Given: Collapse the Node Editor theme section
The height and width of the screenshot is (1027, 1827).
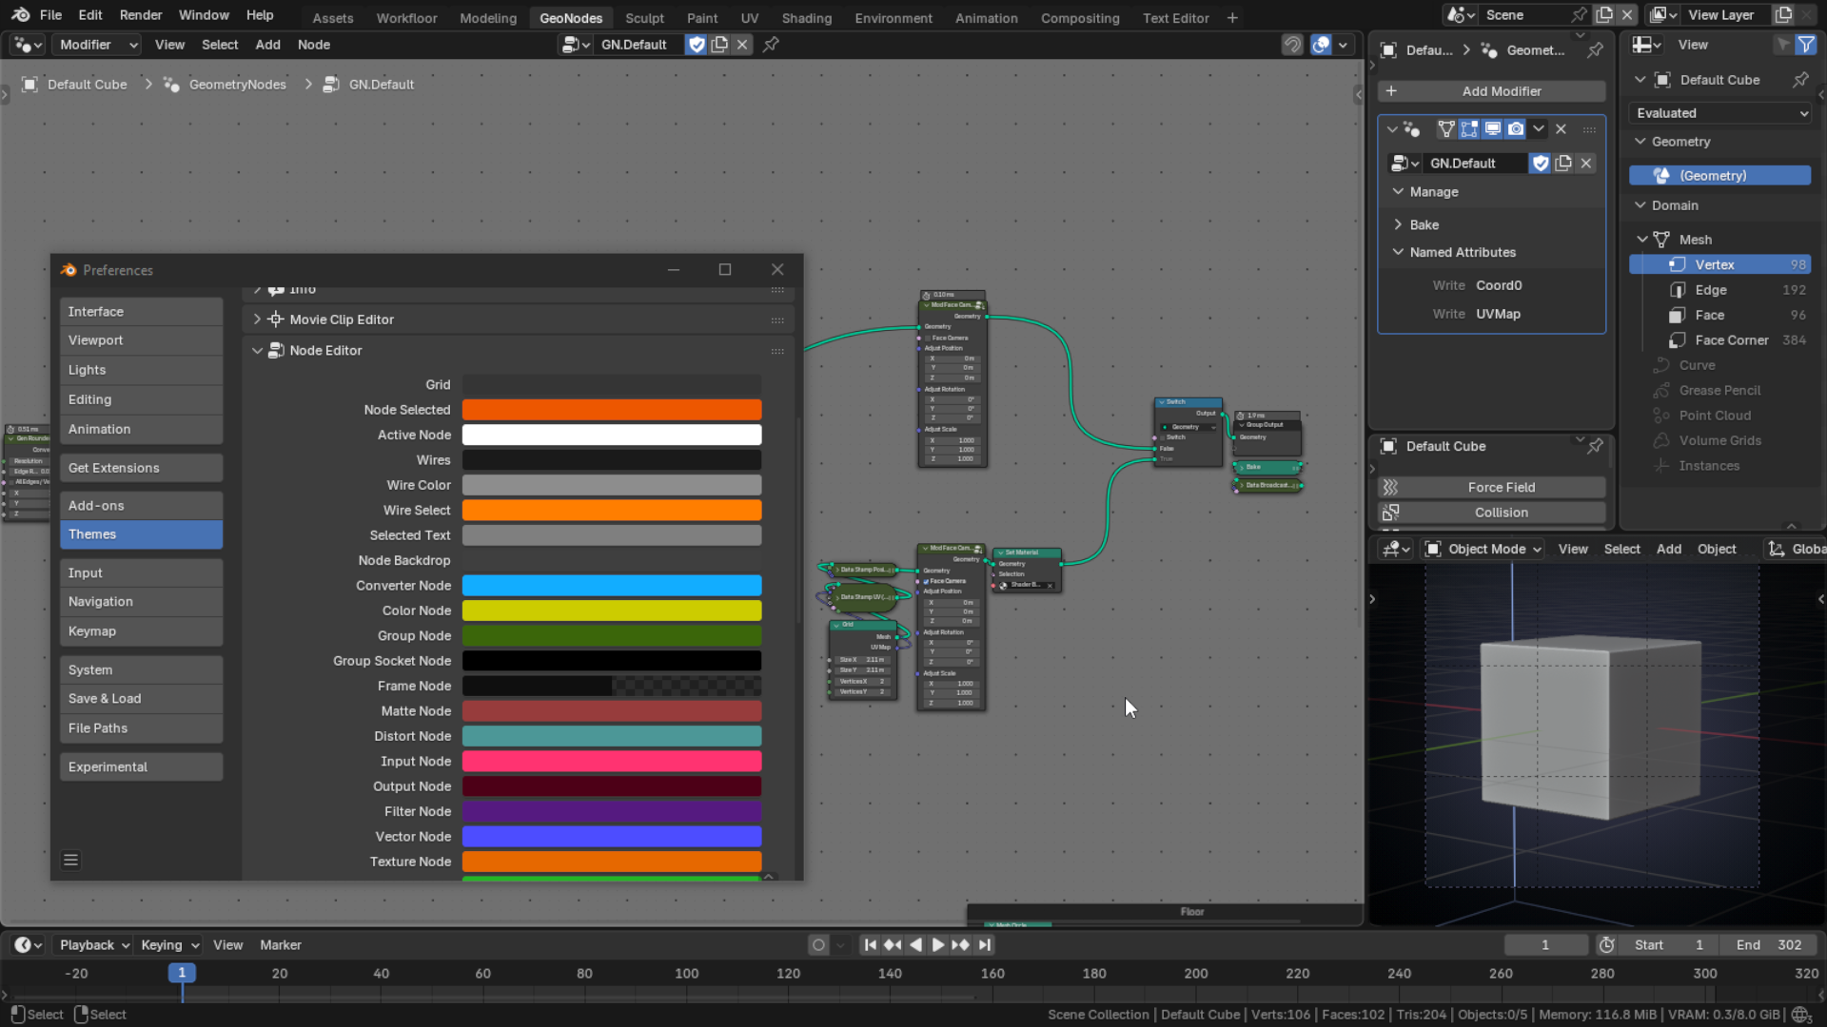Looking at the screenshot, I should (x=257, y=351).
